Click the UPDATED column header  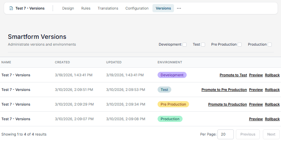coord(114,62)
